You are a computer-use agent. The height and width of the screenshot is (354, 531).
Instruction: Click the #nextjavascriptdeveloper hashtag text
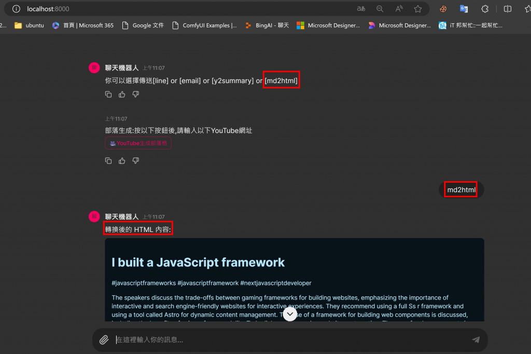276,283
